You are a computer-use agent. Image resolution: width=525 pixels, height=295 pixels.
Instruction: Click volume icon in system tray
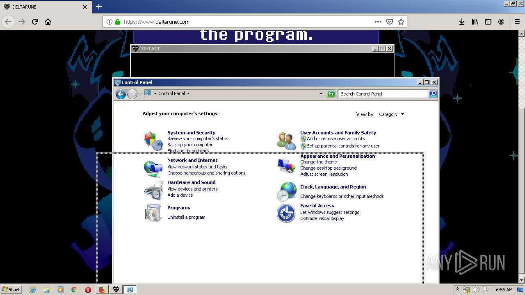click(x=476, y=290)
